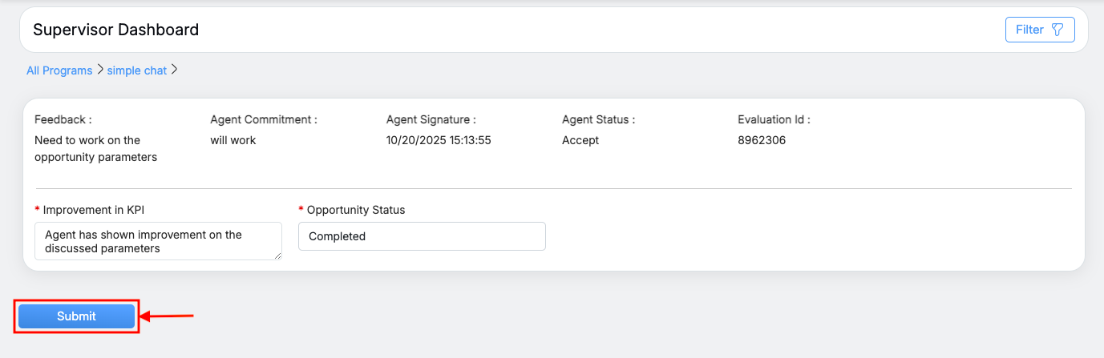Click the funnel icon in Filter button

coord(1057,30)
